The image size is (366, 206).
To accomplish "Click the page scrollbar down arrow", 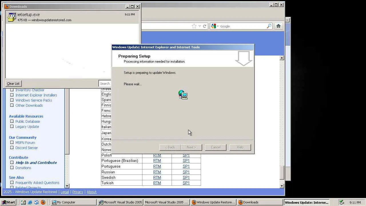I will click(x=282, y=186).
